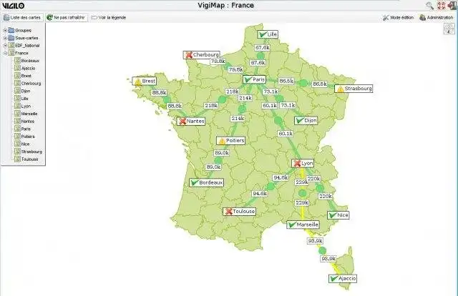
Task: Click the 214k label nearest Poitiers
Action: tap(238, 119)
